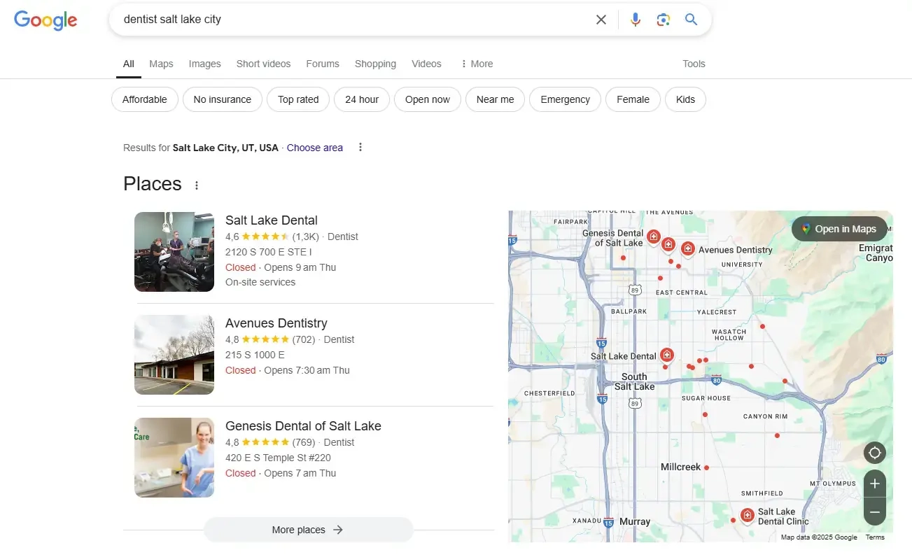Enable the Top rated filter chip
This screenshot has height=557, width=912.
[298, 99]
